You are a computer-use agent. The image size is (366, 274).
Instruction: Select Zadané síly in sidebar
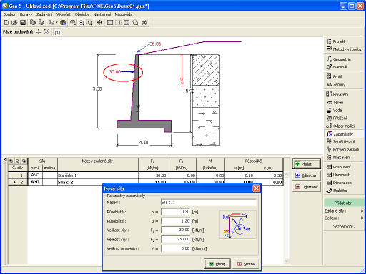click(x=344, y=134)
